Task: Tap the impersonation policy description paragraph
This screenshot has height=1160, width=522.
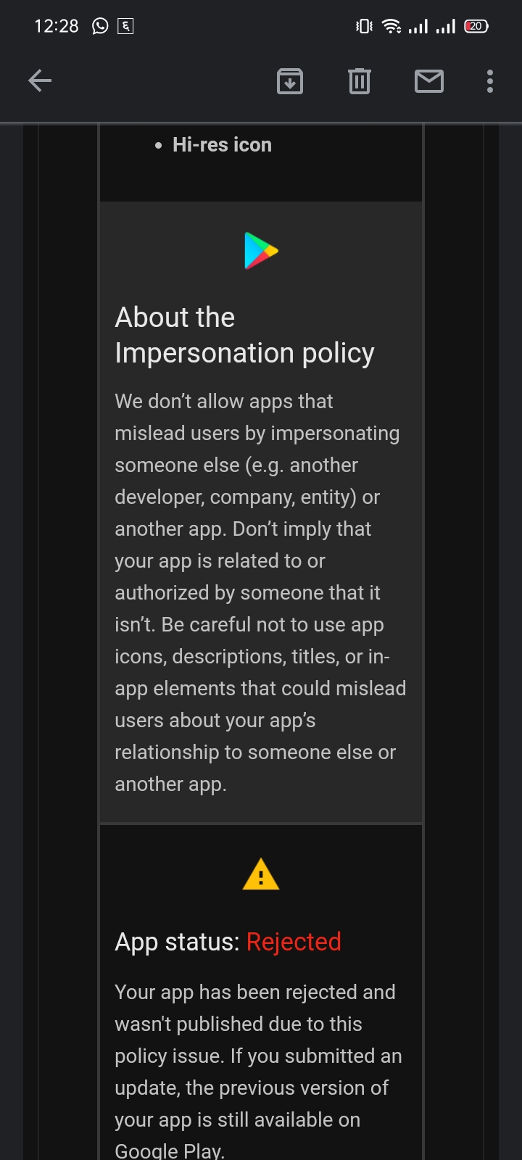Action: (260, 592)
